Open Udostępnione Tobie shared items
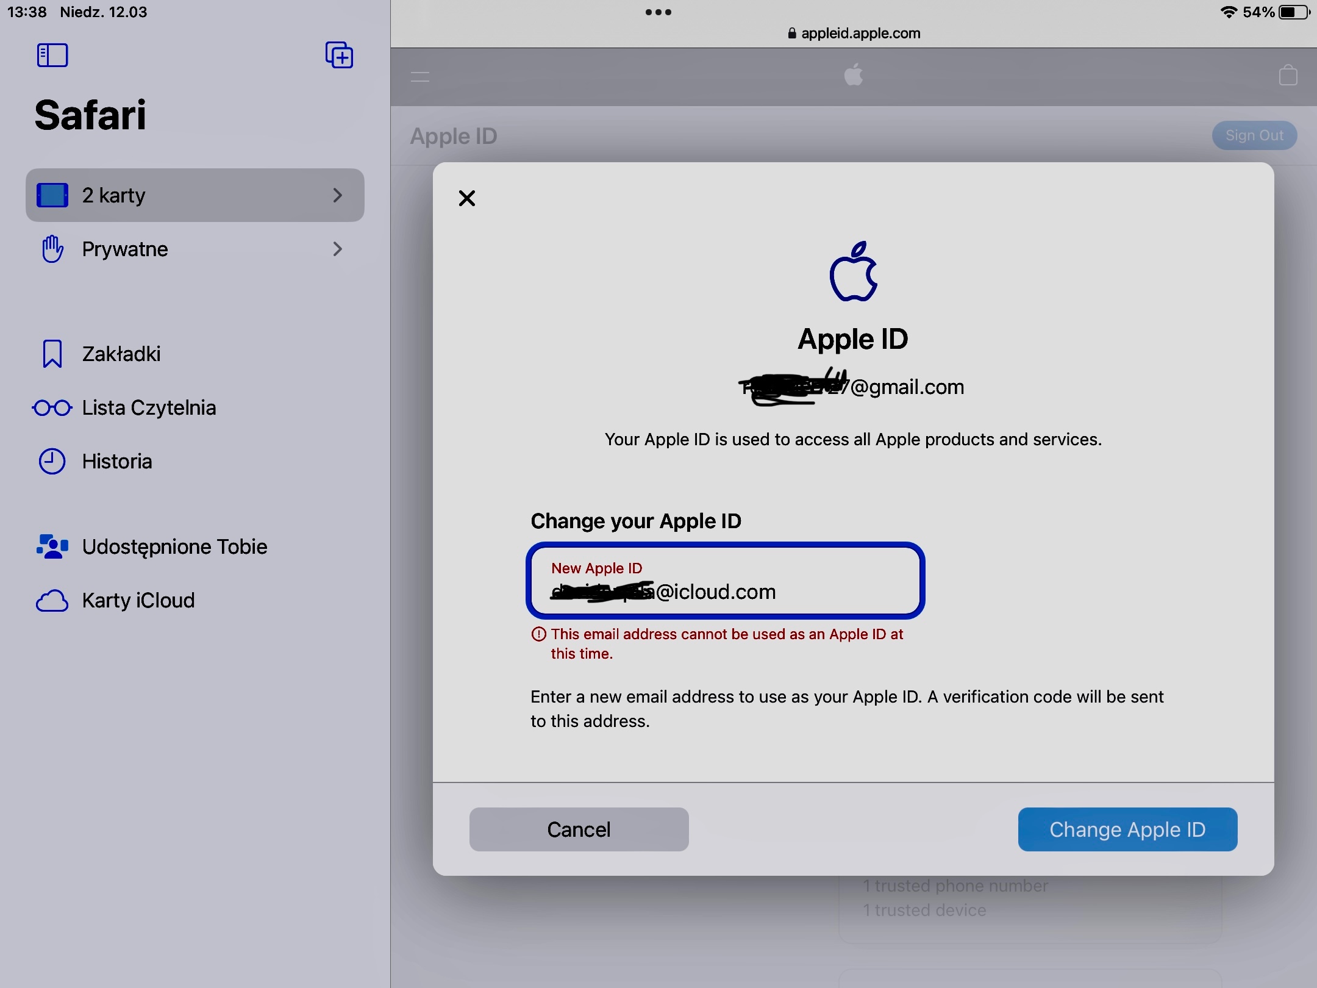This screenshot has height=988, width=1317. click(x=174, y=547)
